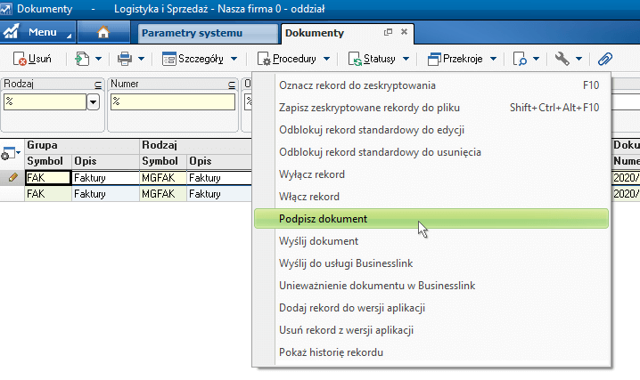640x380 pixels.
Task: Detach the Dokumenty tab window
Action: pos(388,32)
